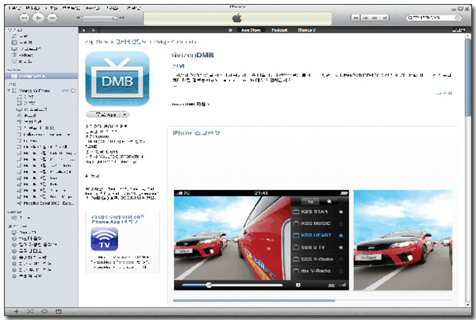Expand the description with the more link
The width and height of the screenshot is (476, 320).
[444, 93]
